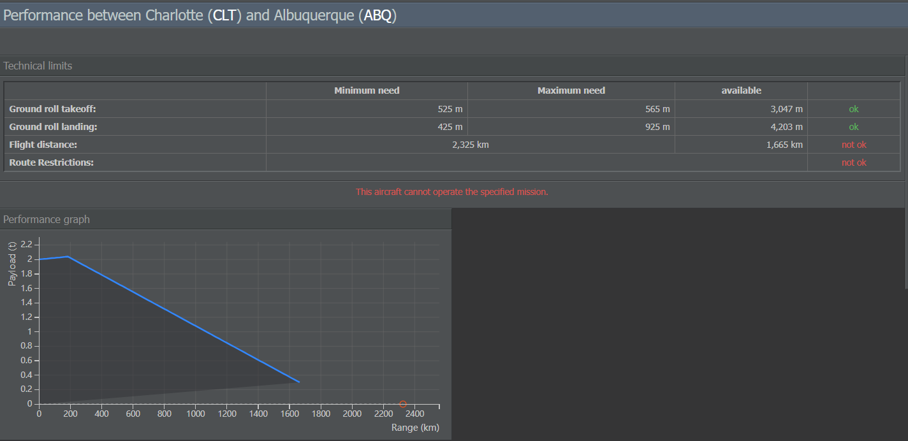Click the '400' range axis tick label
Image resolution: width=908 pixels, height=441 pixels.
pyautogui.click(x=101, y=414)
